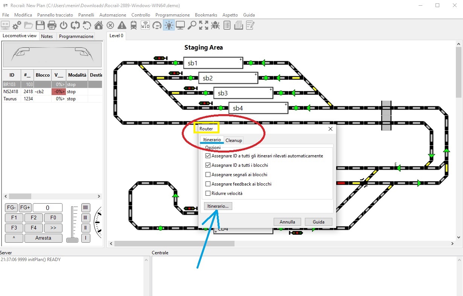This screenshot has width=463, height=296.
Task: Click the >> function group button
Action: coord(53,228)
